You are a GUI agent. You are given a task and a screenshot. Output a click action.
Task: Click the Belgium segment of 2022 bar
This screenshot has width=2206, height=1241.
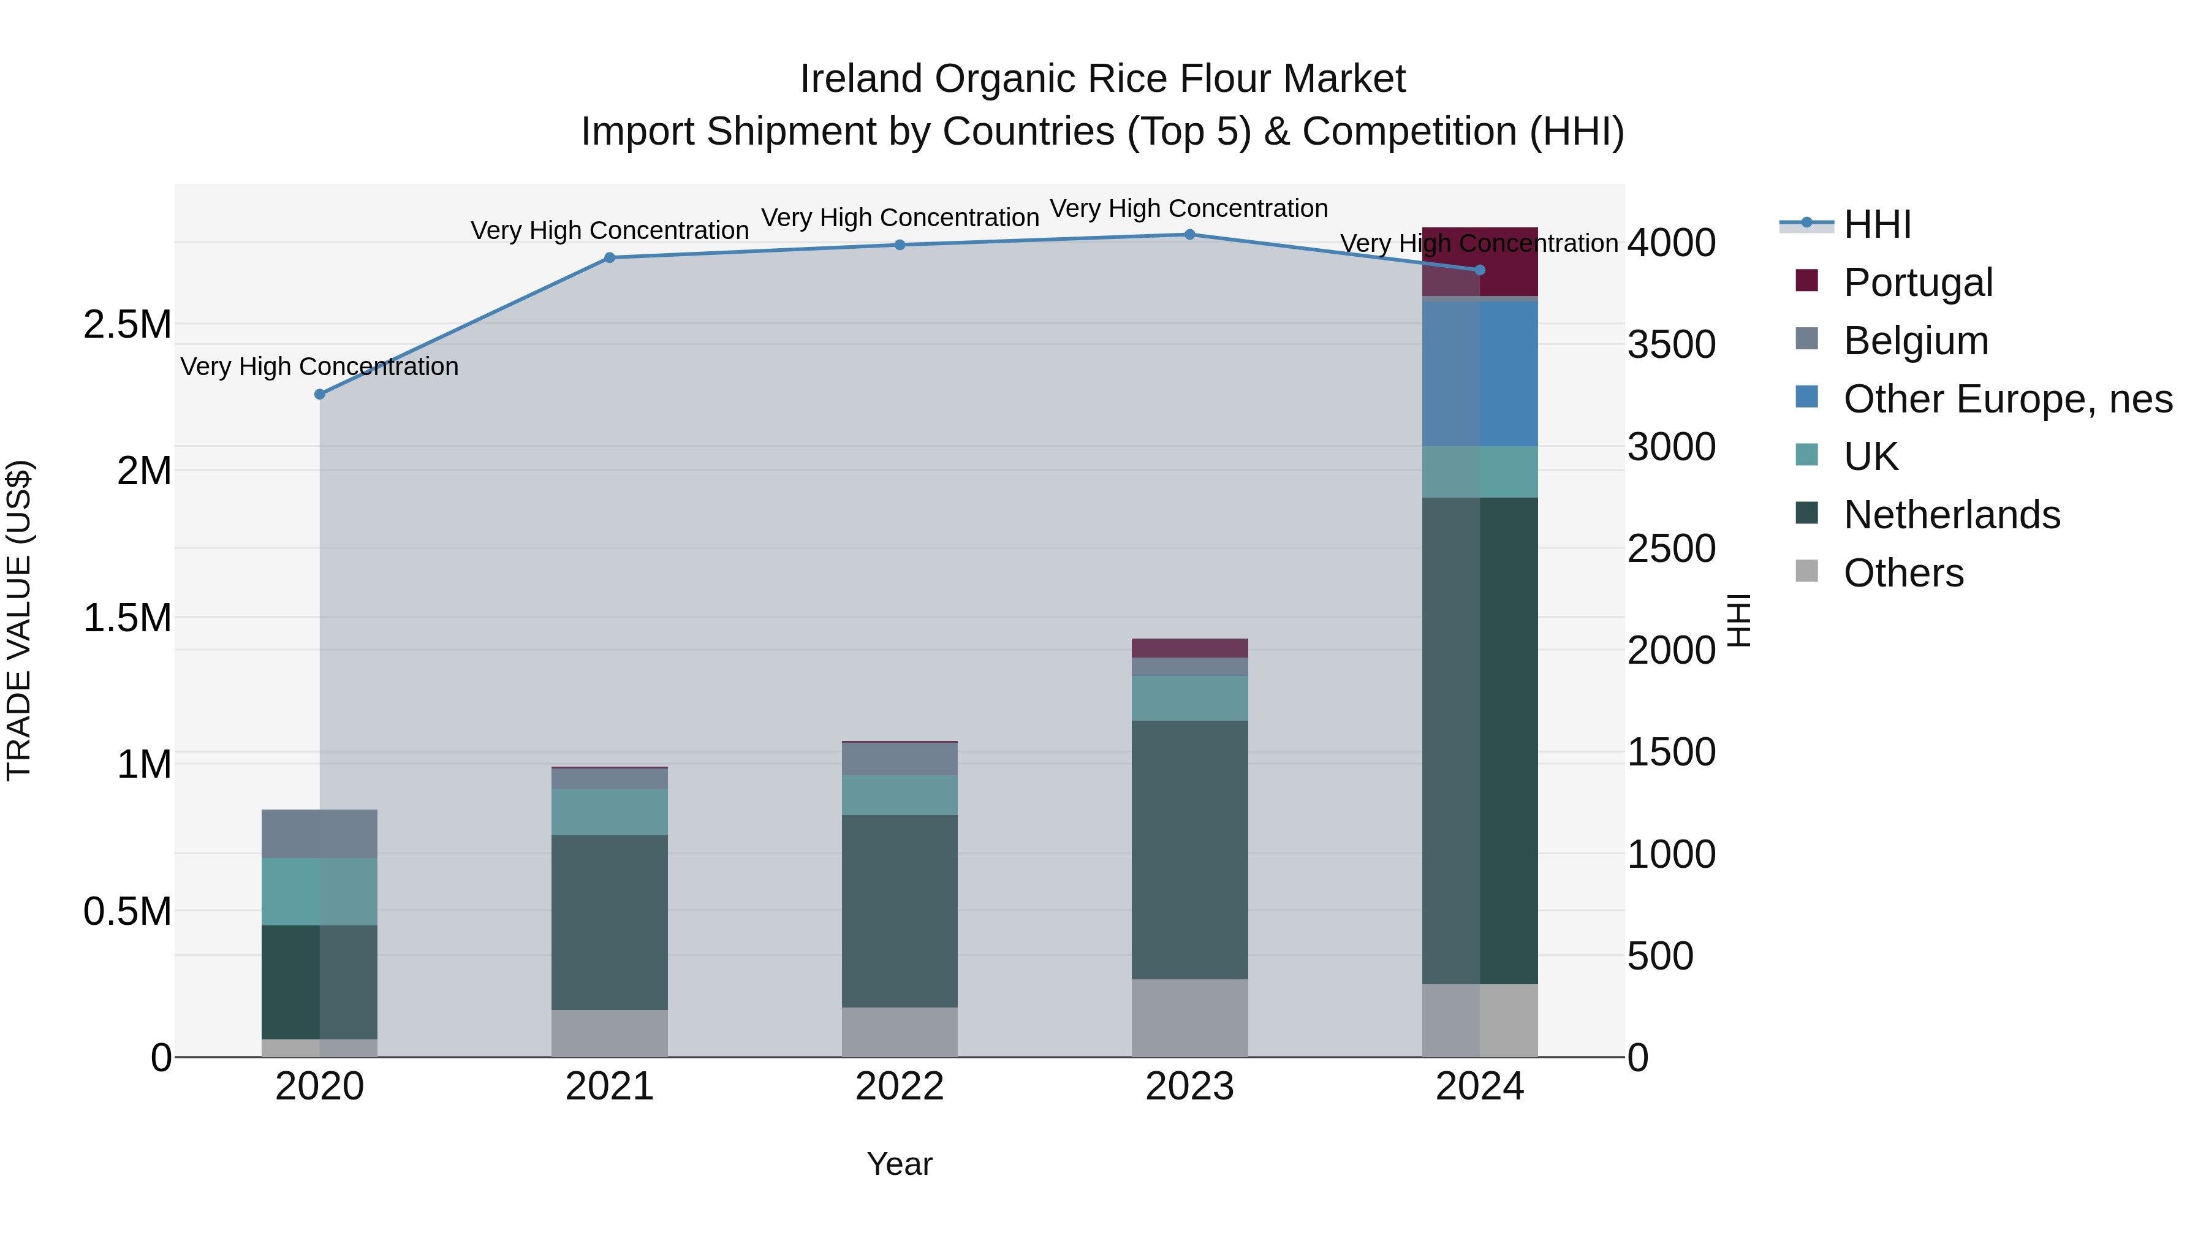(899, 759)
